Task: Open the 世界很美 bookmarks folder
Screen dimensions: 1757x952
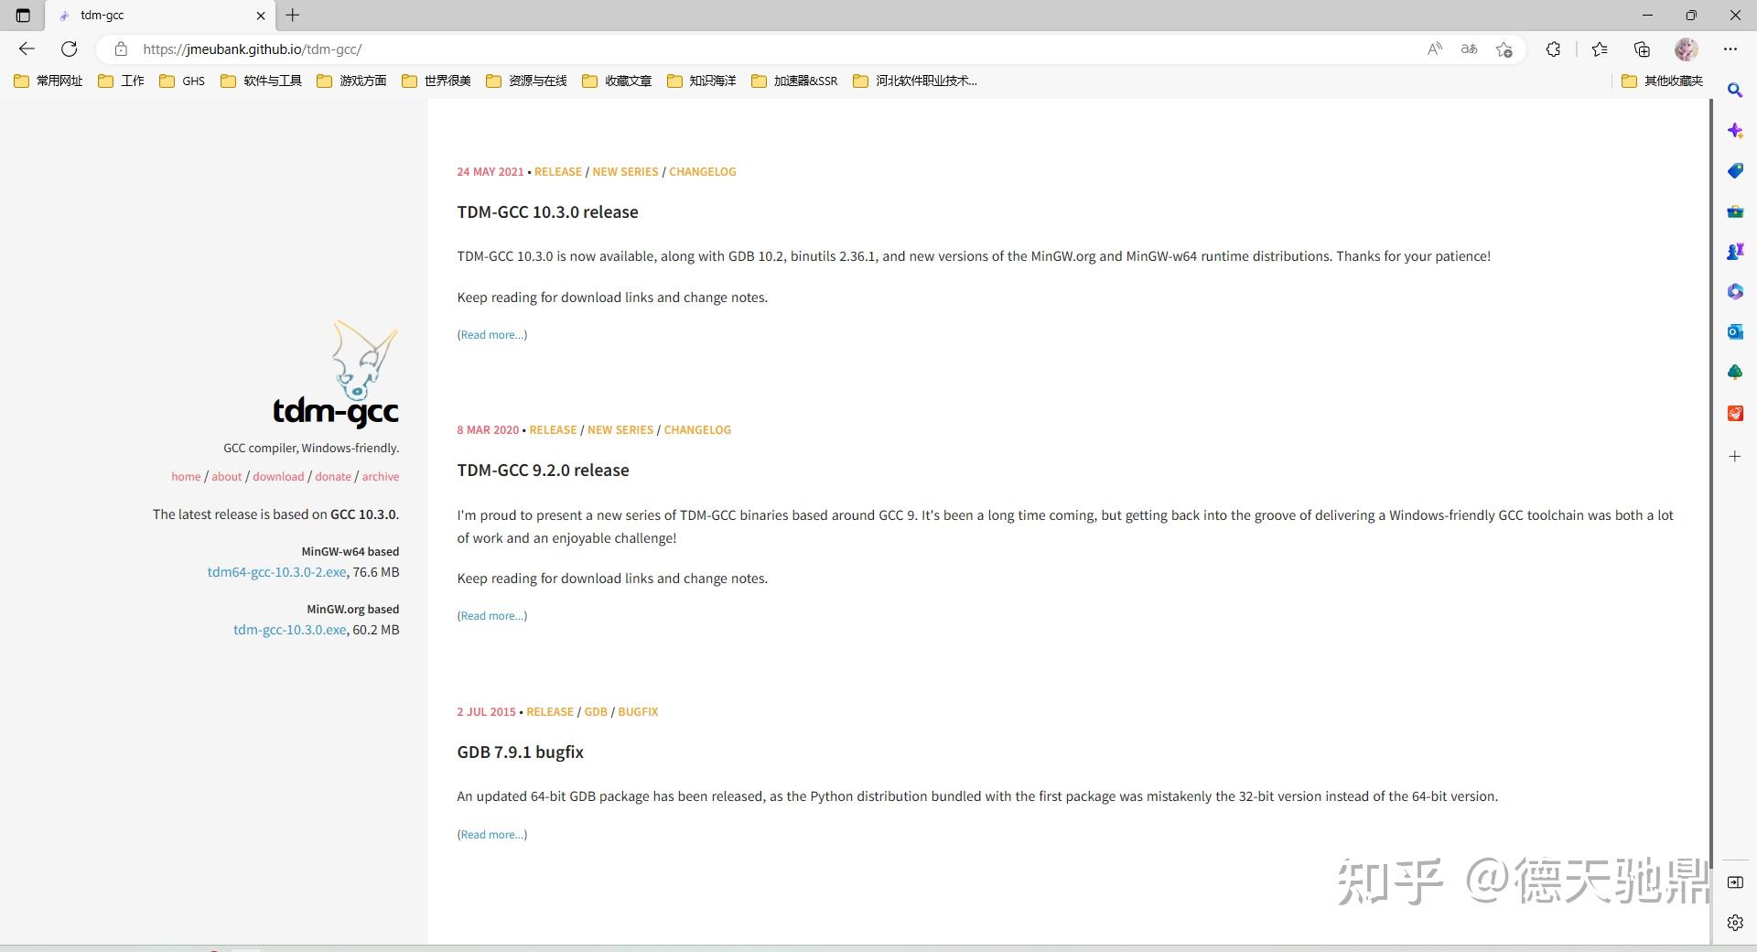Action: coord(437,81)
